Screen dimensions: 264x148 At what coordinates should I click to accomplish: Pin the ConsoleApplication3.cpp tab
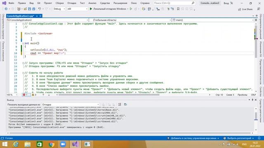[x=37, y=16]
